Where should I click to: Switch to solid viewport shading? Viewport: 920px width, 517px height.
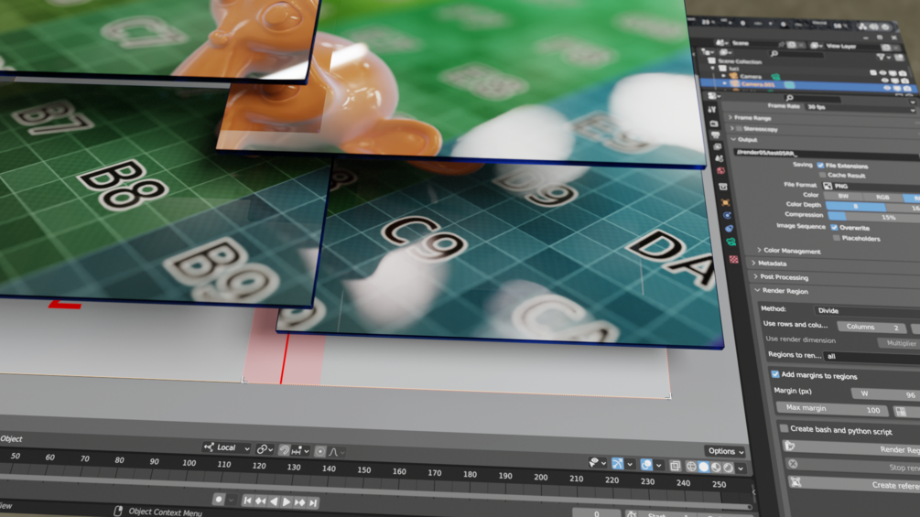pyautogui.click(x=703, y=468)
